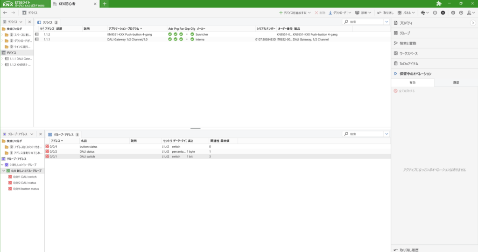Click the puzzle piece add-ons icon
Image resolution: width=478 pixels, height=252 pixels.
click(x=438, y=4)
